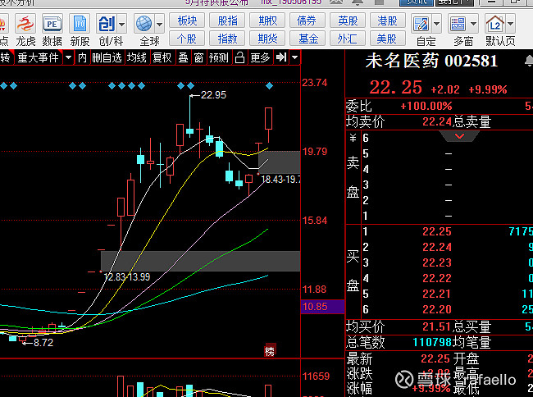Expand the 自定 dropdown arrow

point(437,24)
